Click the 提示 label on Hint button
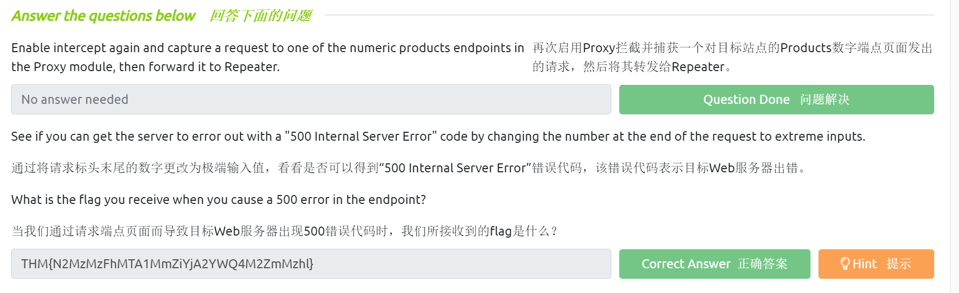The width and height of the screenshot is (959, 293). click(898, 264)
